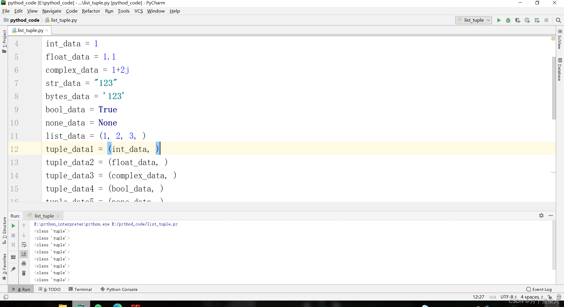Viewport: 564px width, 307px height.
Task: Click the toolbar Stop square button
Action: point(546,20)
